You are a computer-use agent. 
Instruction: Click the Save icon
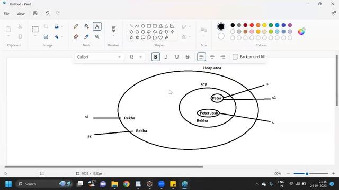35,13
